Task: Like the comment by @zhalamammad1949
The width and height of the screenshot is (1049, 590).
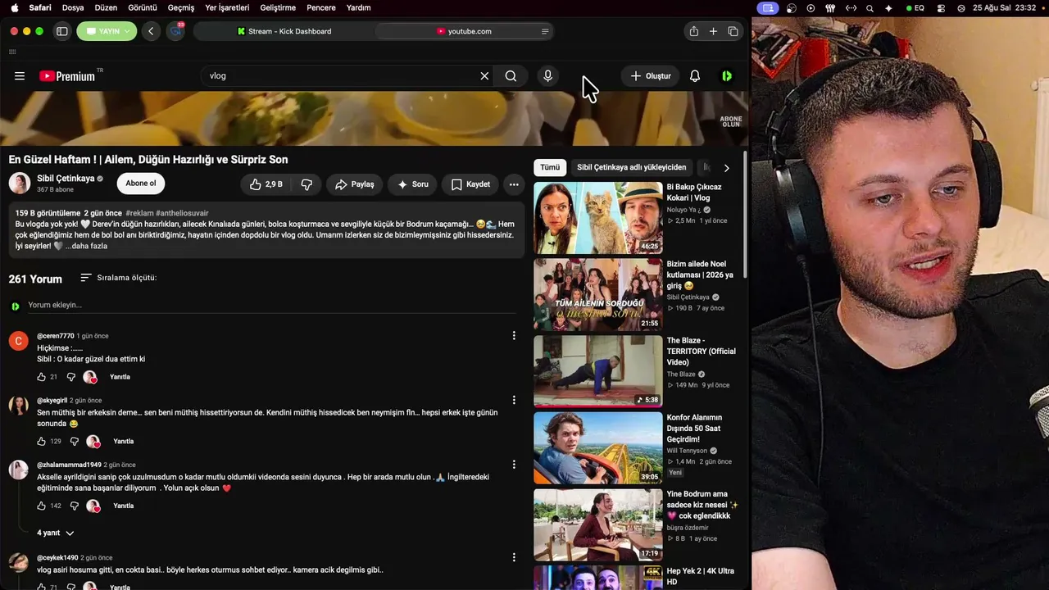Action: tap(41, 506)
